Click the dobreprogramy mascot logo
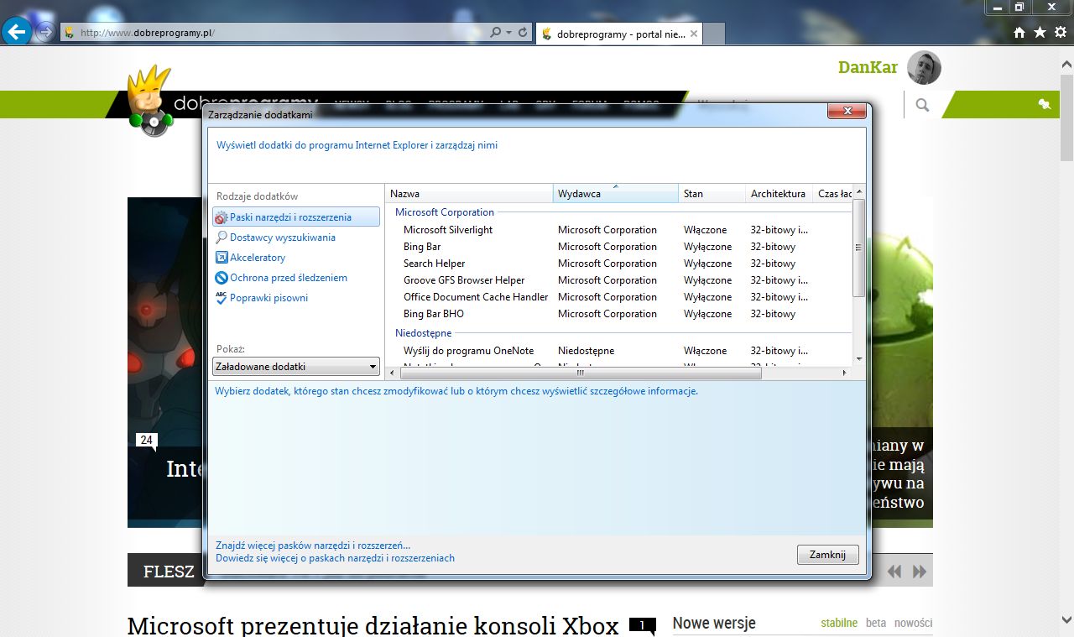 149,102
